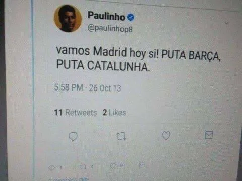The width and height of the screenshot is (242, 181).
Task: Open Paulinho's profile picture
Action: tap(68, 19)
